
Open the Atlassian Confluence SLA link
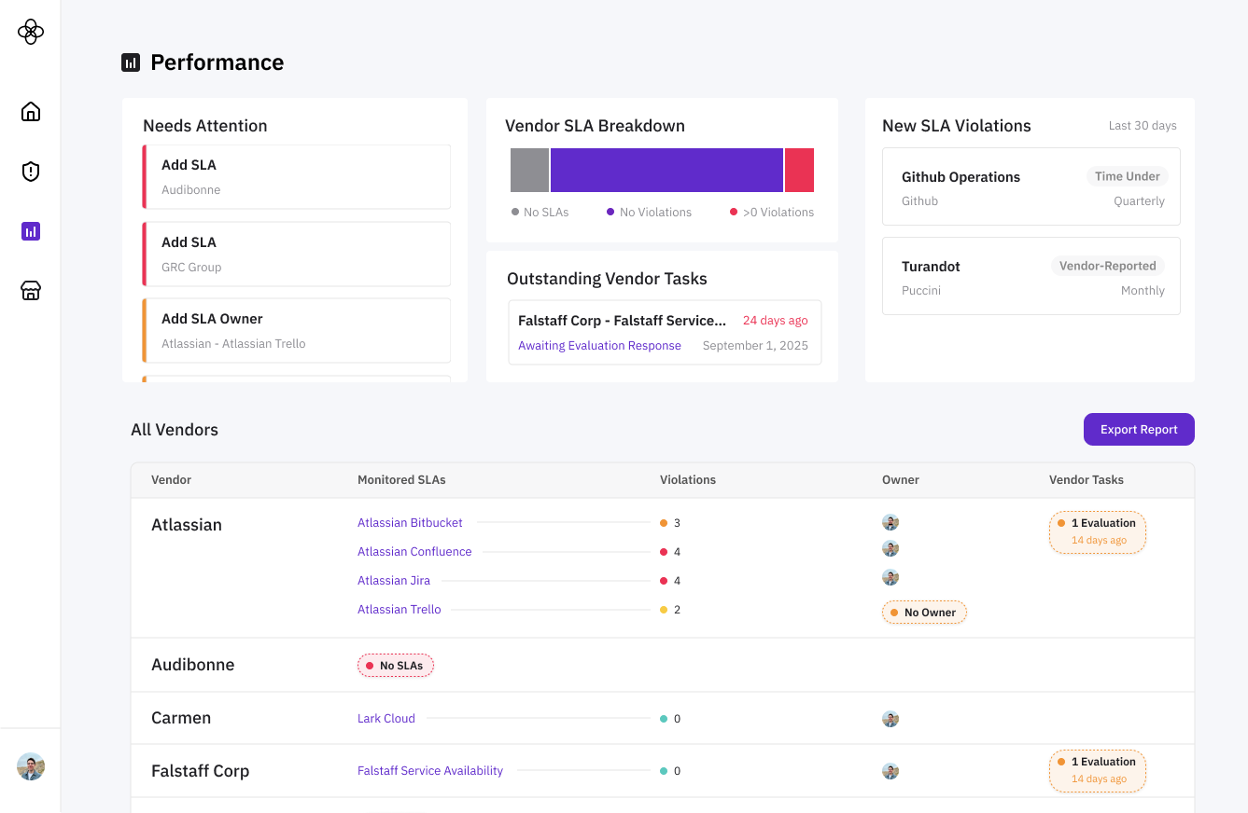[x=414, y=551]
